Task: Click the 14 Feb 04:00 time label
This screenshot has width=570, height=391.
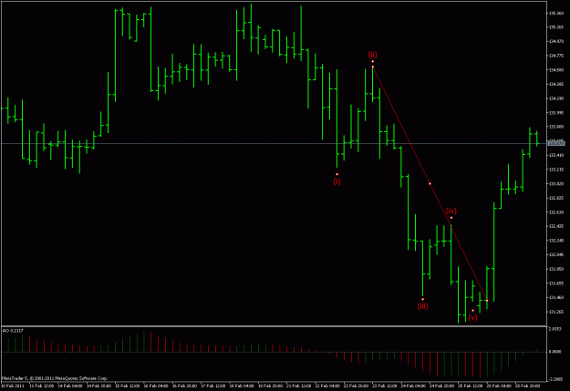Action: click(69, 386)
